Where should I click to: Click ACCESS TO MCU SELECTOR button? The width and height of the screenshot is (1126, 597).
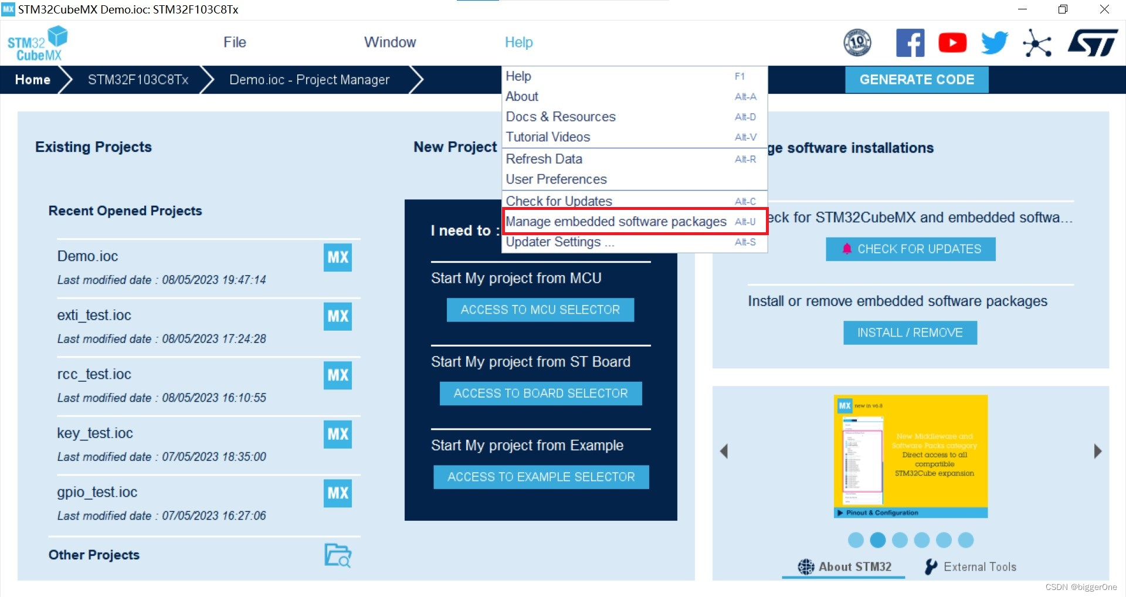(x=540, y=310)
